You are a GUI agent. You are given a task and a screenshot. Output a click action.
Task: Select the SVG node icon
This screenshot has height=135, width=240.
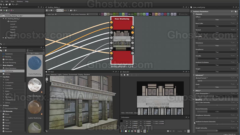[x=153, y=14]
